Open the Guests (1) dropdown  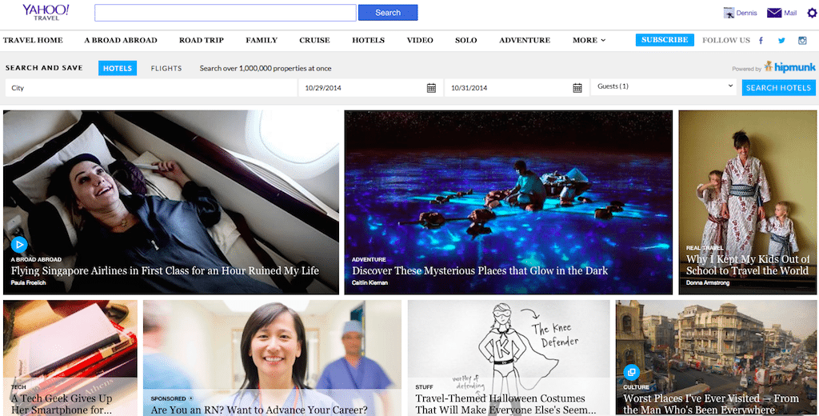(x=665, y=86)
